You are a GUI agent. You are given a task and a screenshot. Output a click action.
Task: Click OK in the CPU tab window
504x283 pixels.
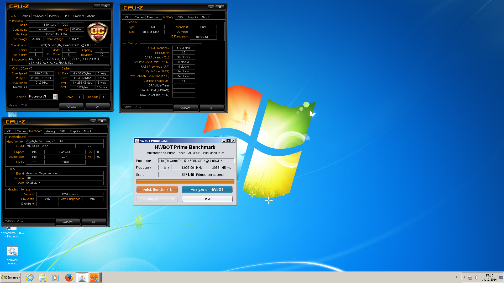pos(97,107)
